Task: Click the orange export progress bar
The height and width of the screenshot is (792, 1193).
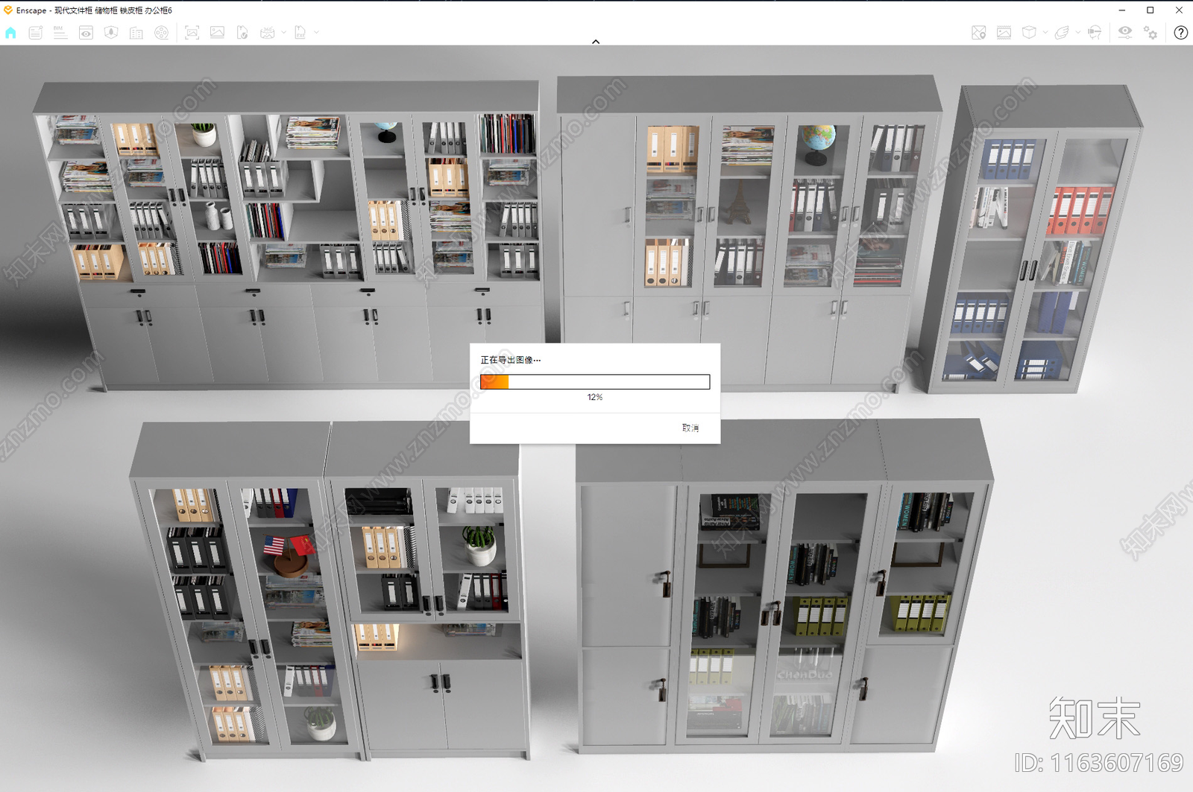Action: pyautogui.click(x=595, y=382)
